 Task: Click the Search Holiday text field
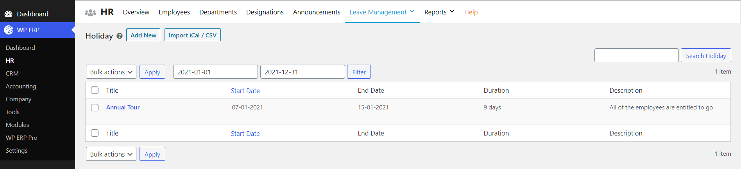[x=636, y=56]
